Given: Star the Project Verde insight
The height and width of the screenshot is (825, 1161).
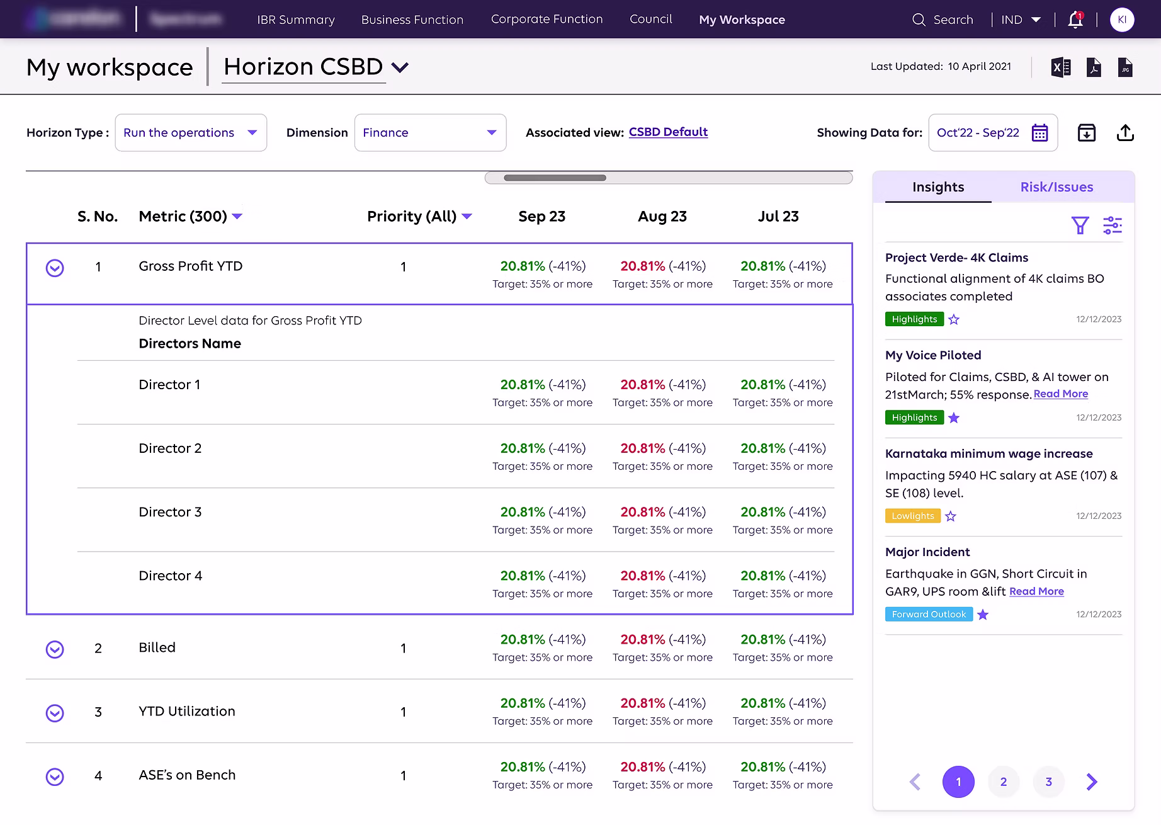Looking at the screenshot, I should click(x=954, y=319).
